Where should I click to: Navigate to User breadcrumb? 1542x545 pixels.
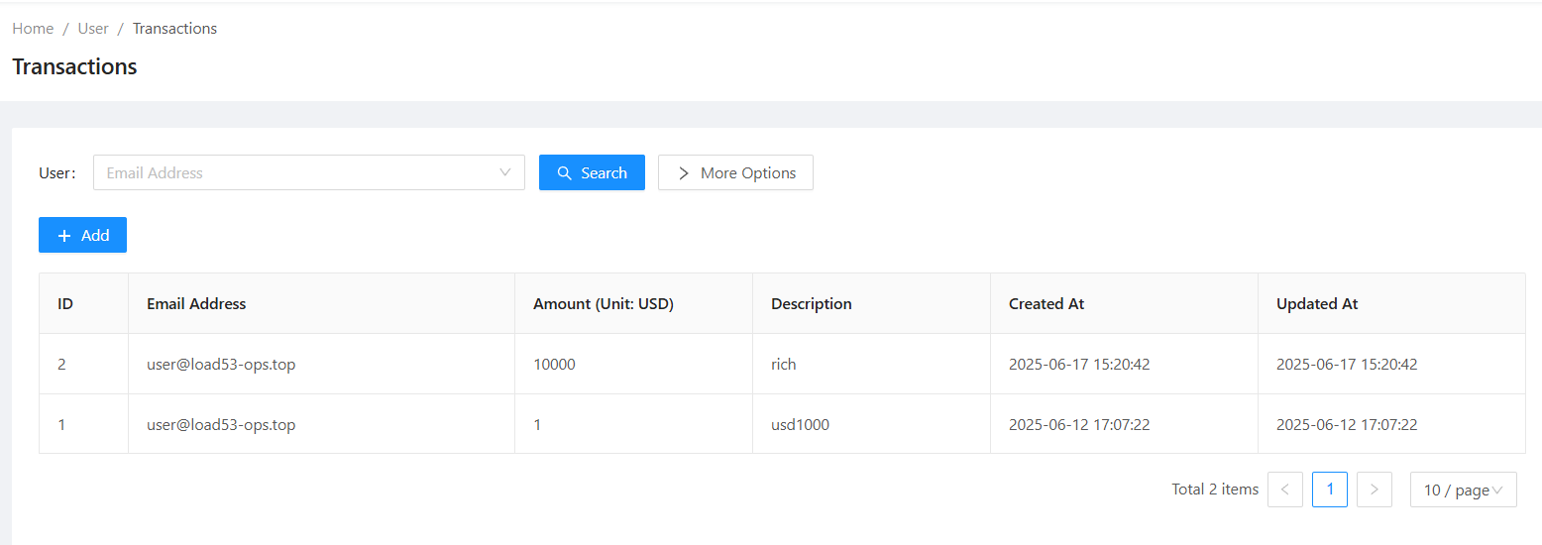[93, 29]
